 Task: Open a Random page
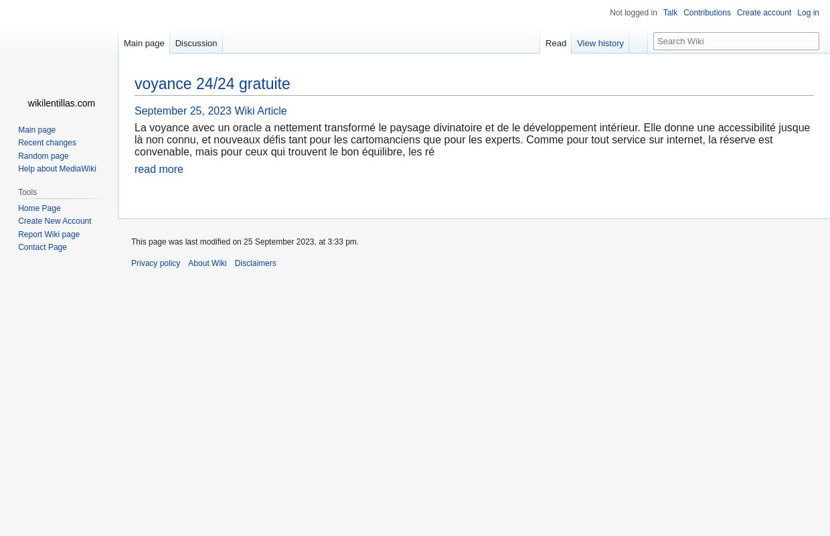pyautogui.click(x=44, y=155)
